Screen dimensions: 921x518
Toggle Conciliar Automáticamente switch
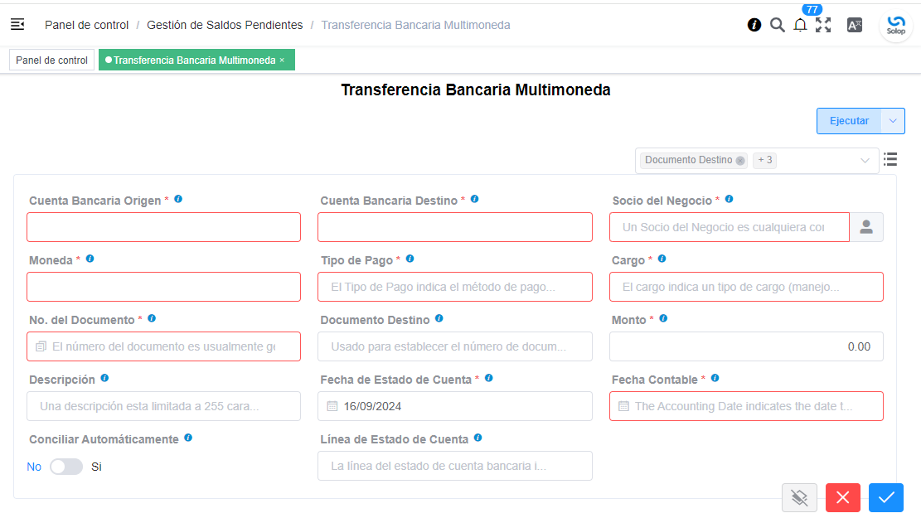[66, 467]
